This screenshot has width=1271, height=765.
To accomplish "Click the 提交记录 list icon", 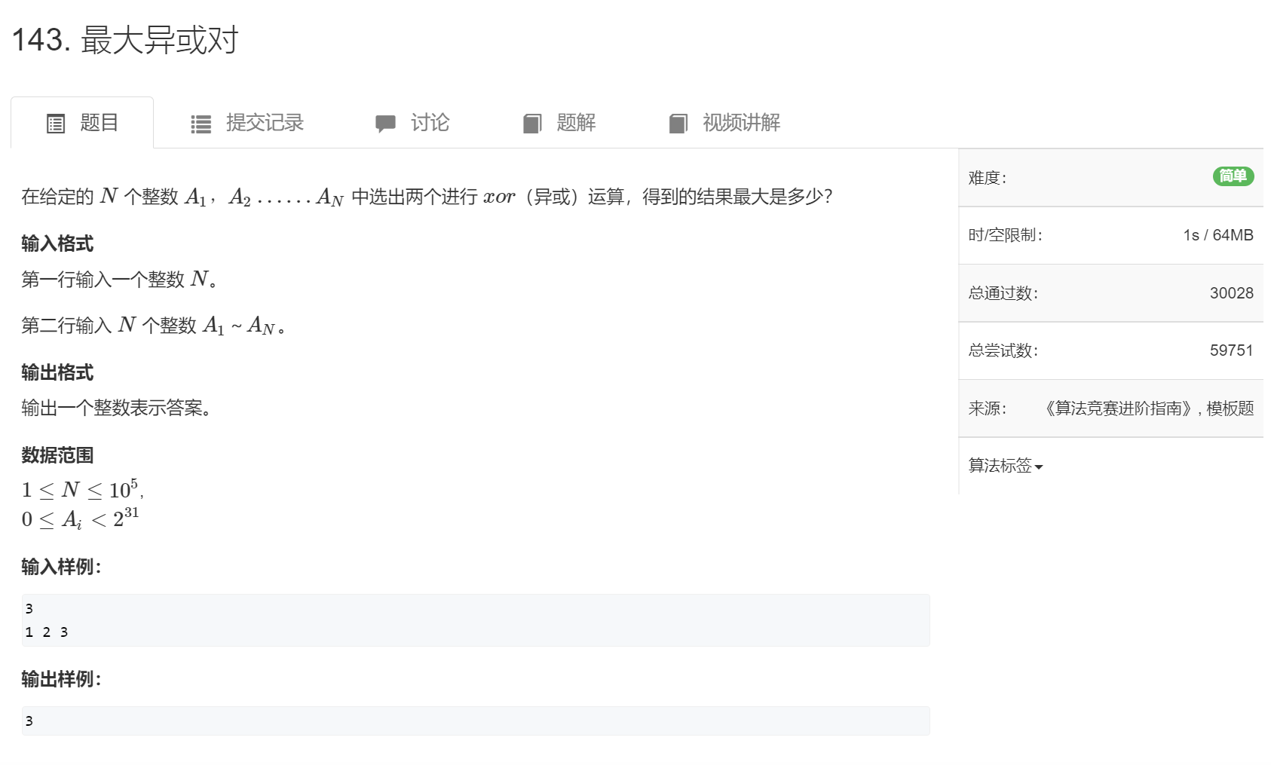I will click(201, 124).
